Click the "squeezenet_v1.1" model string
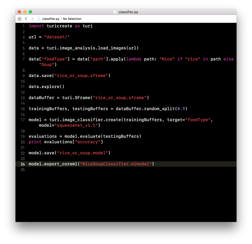This screenshot has width=252, height=244. pyautogui.click(x=76, y=125)
